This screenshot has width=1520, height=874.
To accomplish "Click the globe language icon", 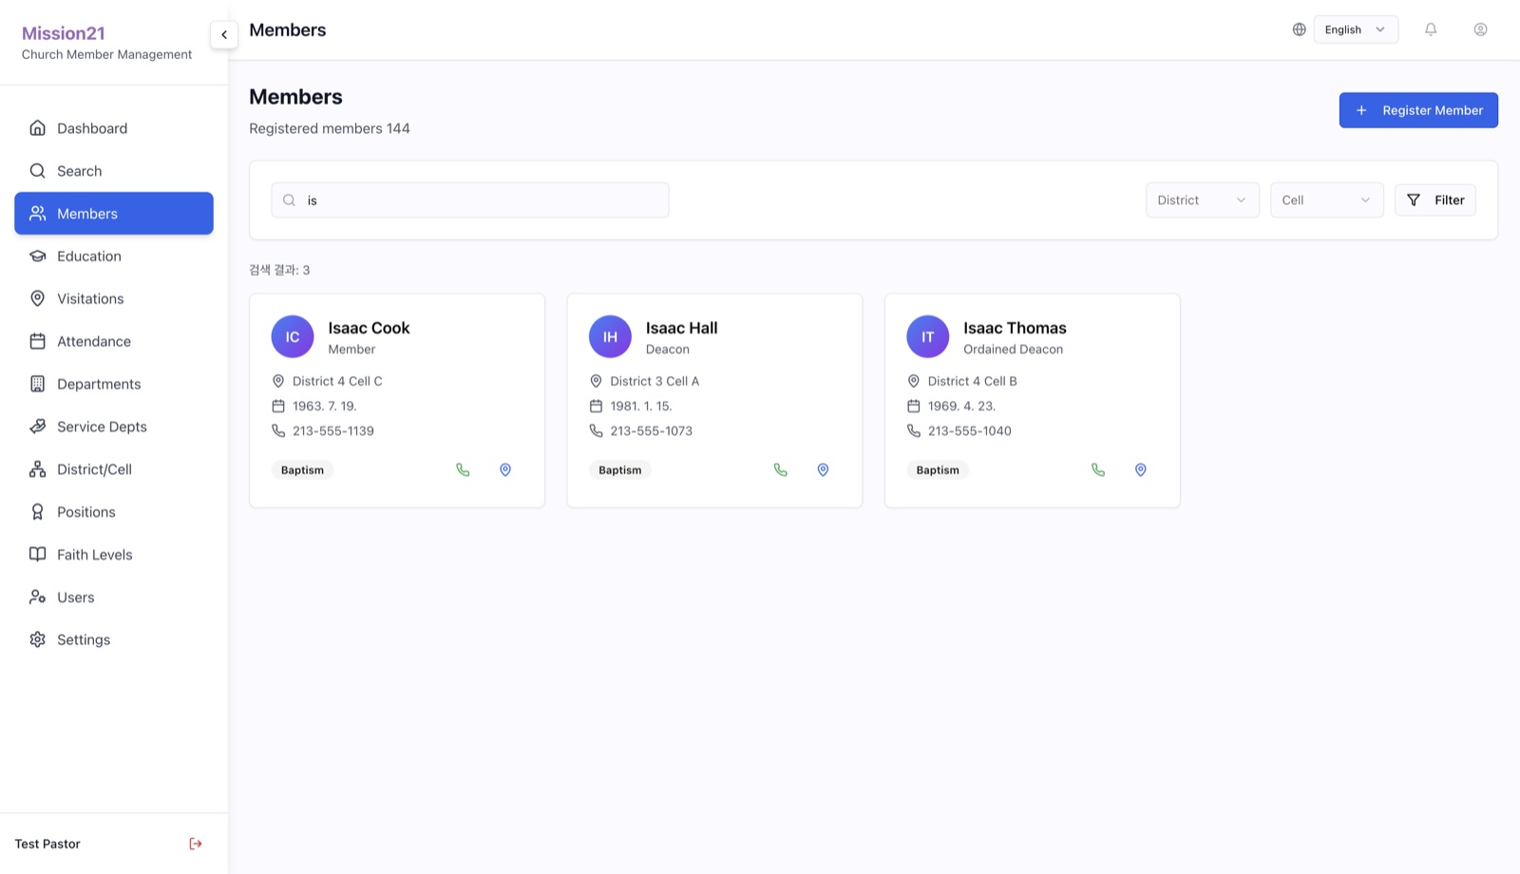I will point(1299,29).
